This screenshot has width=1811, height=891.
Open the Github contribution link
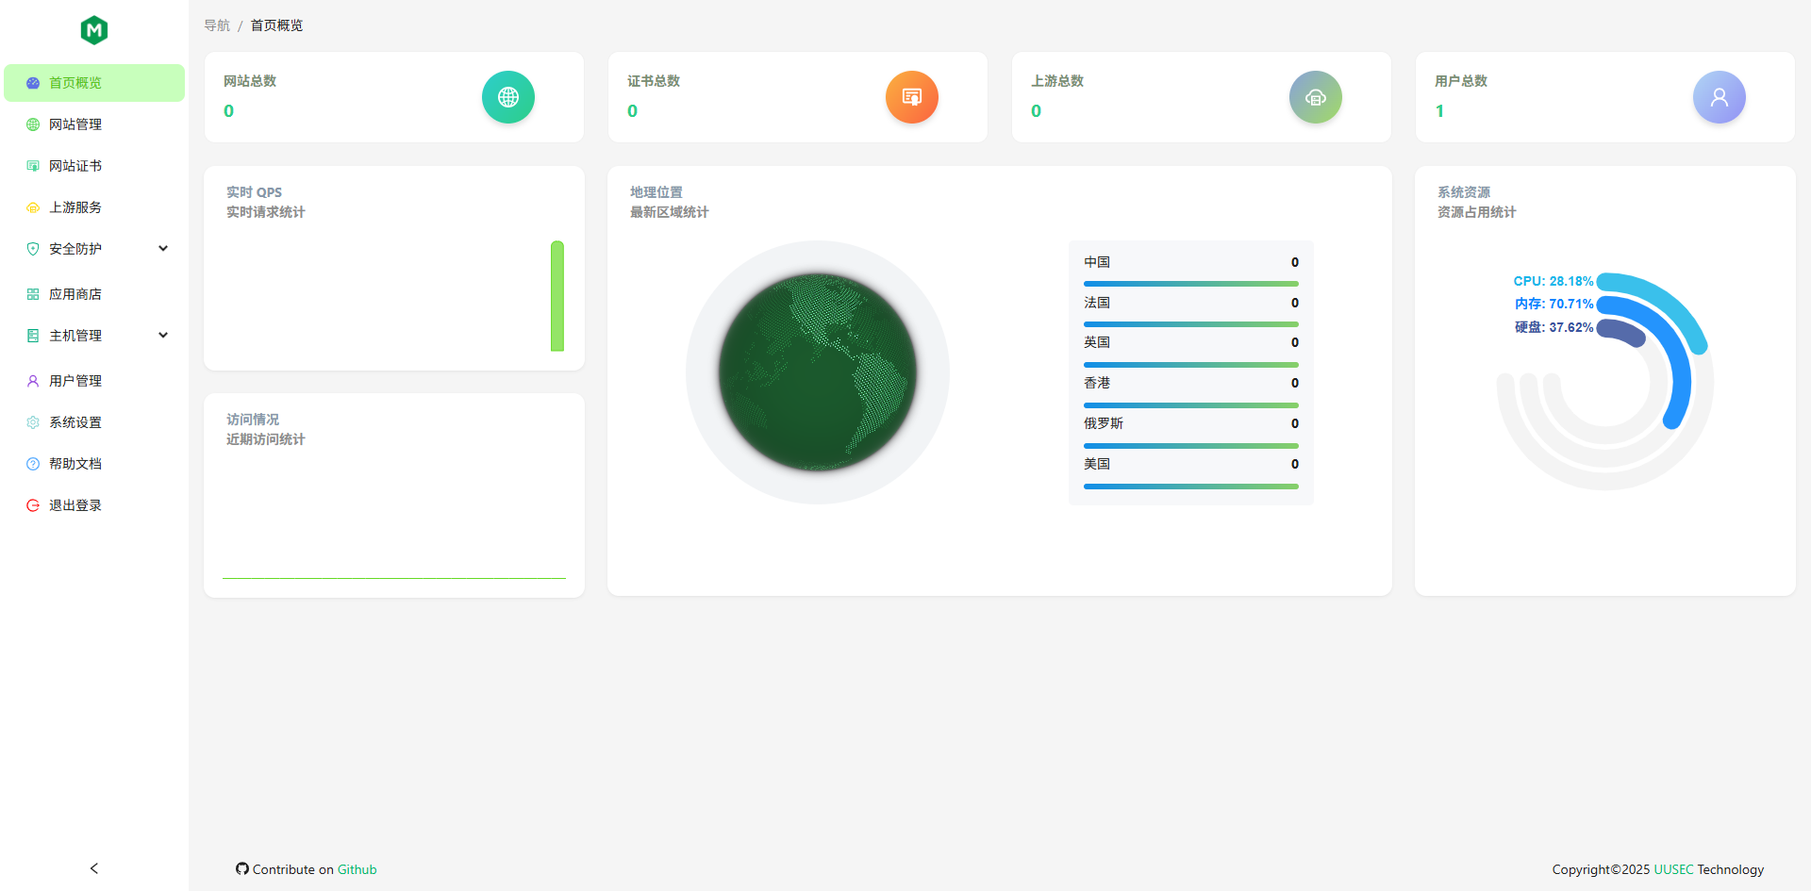click(357, 868)
